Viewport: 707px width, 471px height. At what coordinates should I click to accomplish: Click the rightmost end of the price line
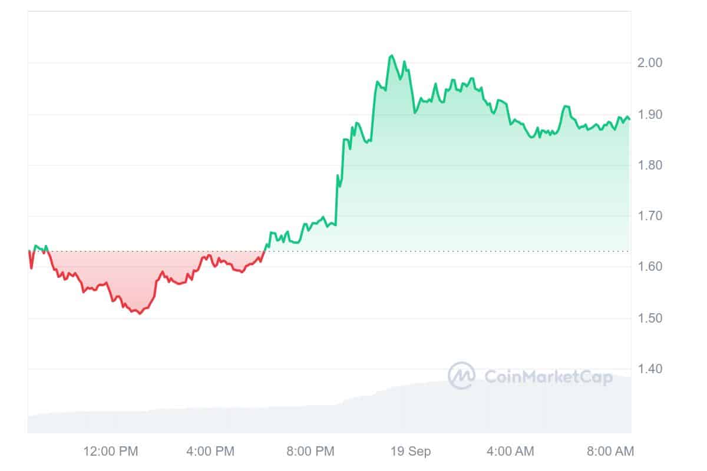point(630,119)
